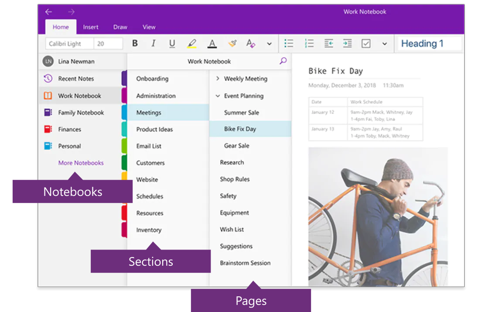Screen dimensions: 502x312
Task: Click the January 13 table cell
Action: tap(328, 132)
